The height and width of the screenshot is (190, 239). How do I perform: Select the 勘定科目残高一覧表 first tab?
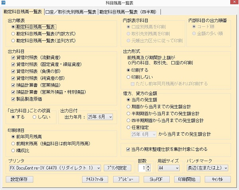[x=23, y=12]
